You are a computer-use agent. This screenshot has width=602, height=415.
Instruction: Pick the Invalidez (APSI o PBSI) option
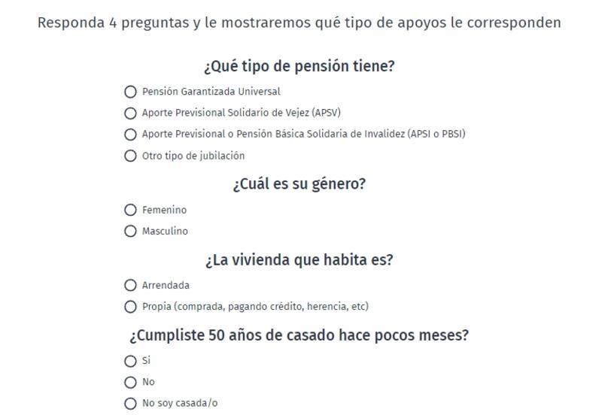tap(131, 135)
